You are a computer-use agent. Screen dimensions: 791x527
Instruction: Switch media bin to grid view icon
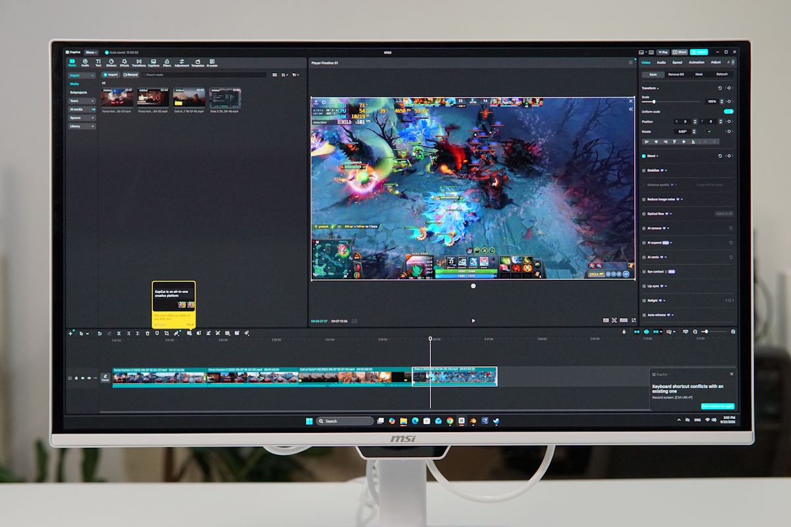274,74
